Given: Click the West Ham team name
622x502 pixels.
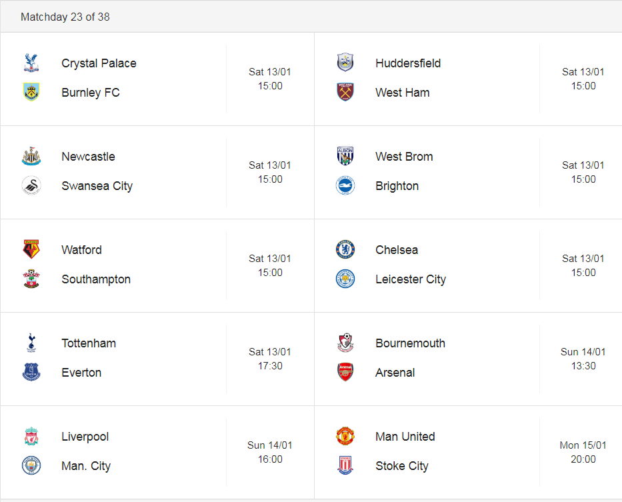Looking at the screenshot, I should [x=402, y=93].
